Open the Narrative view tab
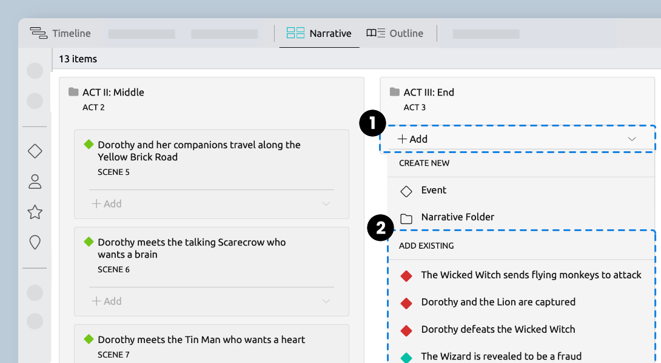 (x=319, y=33)
